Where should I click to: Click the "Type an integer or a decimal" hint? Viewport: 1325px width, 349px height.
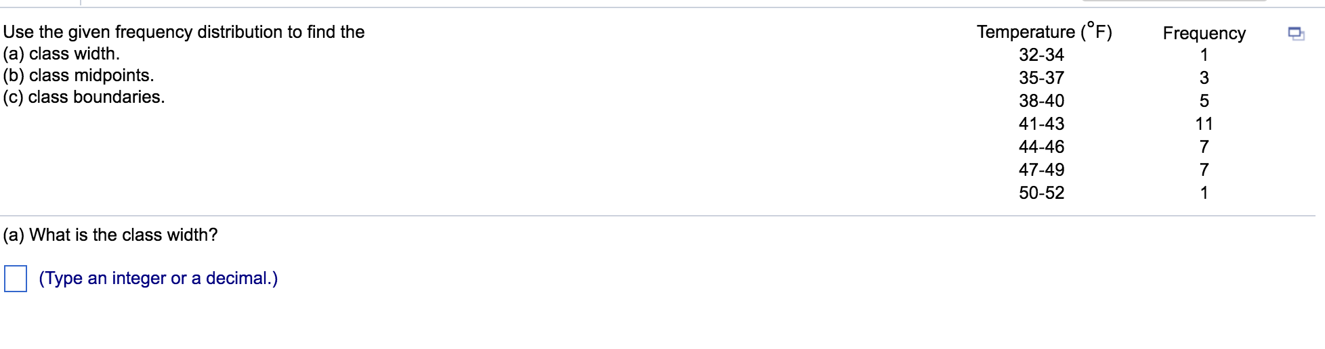click(x=159, y=278)
